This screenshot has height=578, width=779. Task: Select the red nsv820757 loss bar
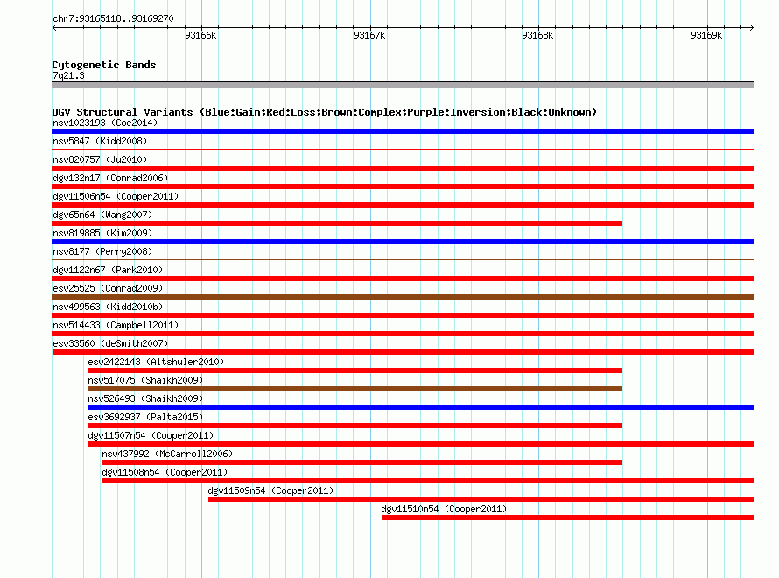pyautogui.click(x=403, y=168)
